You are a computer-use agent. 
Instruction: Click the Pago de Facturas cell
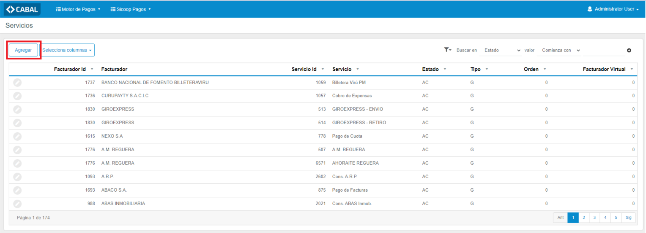[350, 190]
